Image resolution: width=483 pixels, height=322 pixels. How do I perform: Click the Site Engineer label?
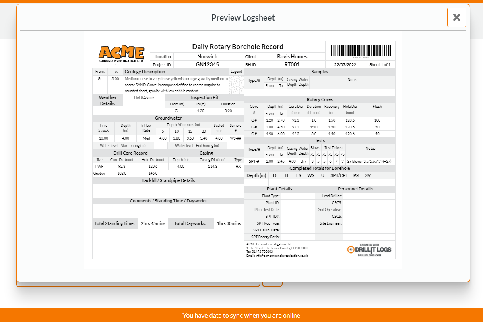click(x=331, y=223)
